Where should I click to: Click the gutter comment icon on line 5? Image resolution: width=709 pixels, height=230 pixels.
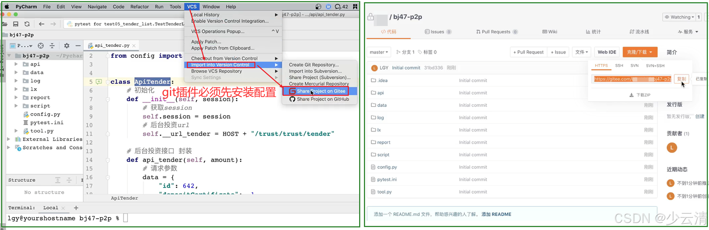click(99, 81)
